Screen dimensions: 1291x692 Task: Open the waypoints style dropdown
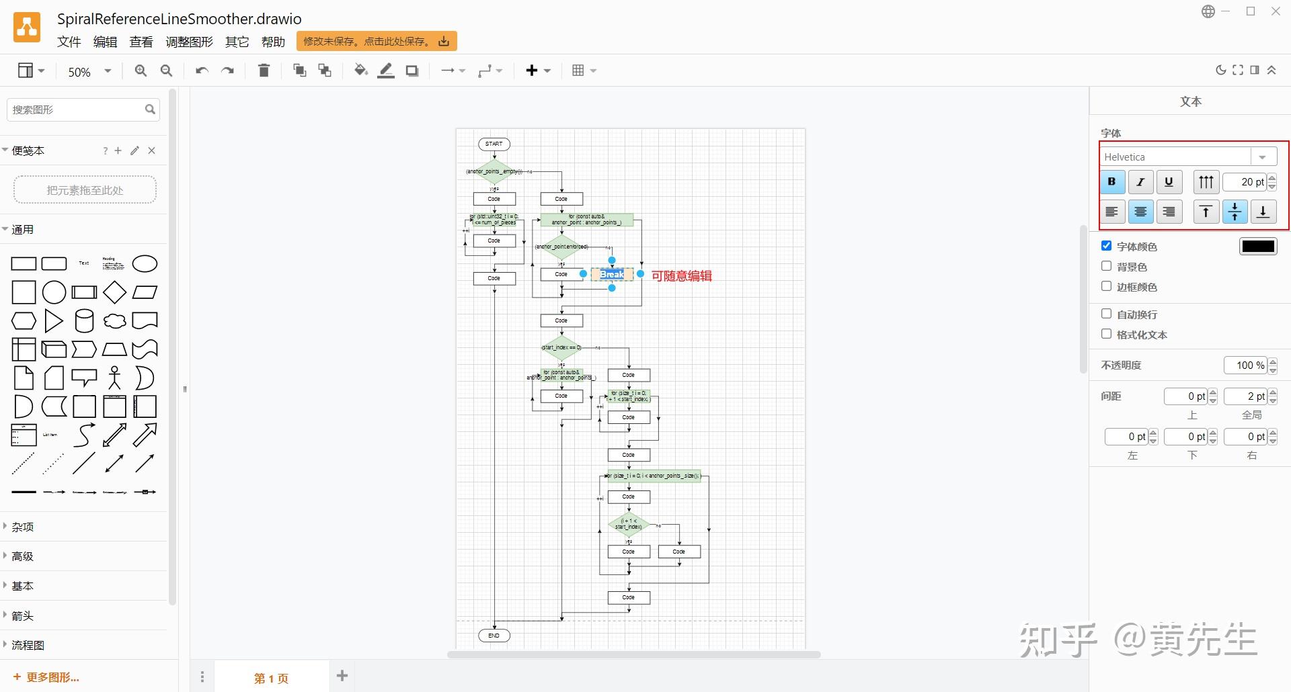[x=490, y=71]
